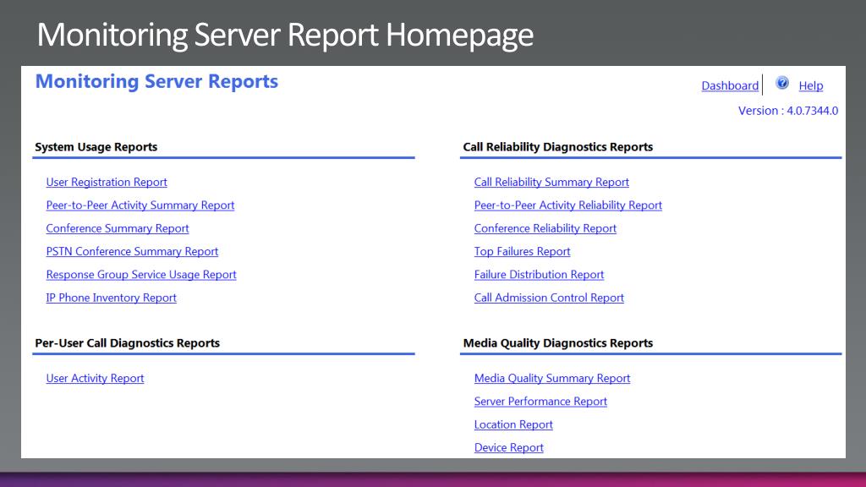Open Device Report link
The width and height of the screenshot is (866, 487).
(508, 448)
